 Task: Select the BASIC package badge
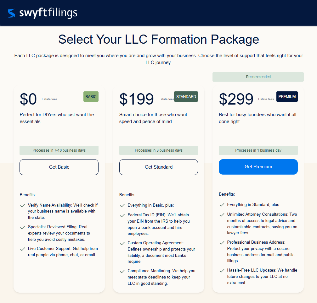[x=91, y=96]
